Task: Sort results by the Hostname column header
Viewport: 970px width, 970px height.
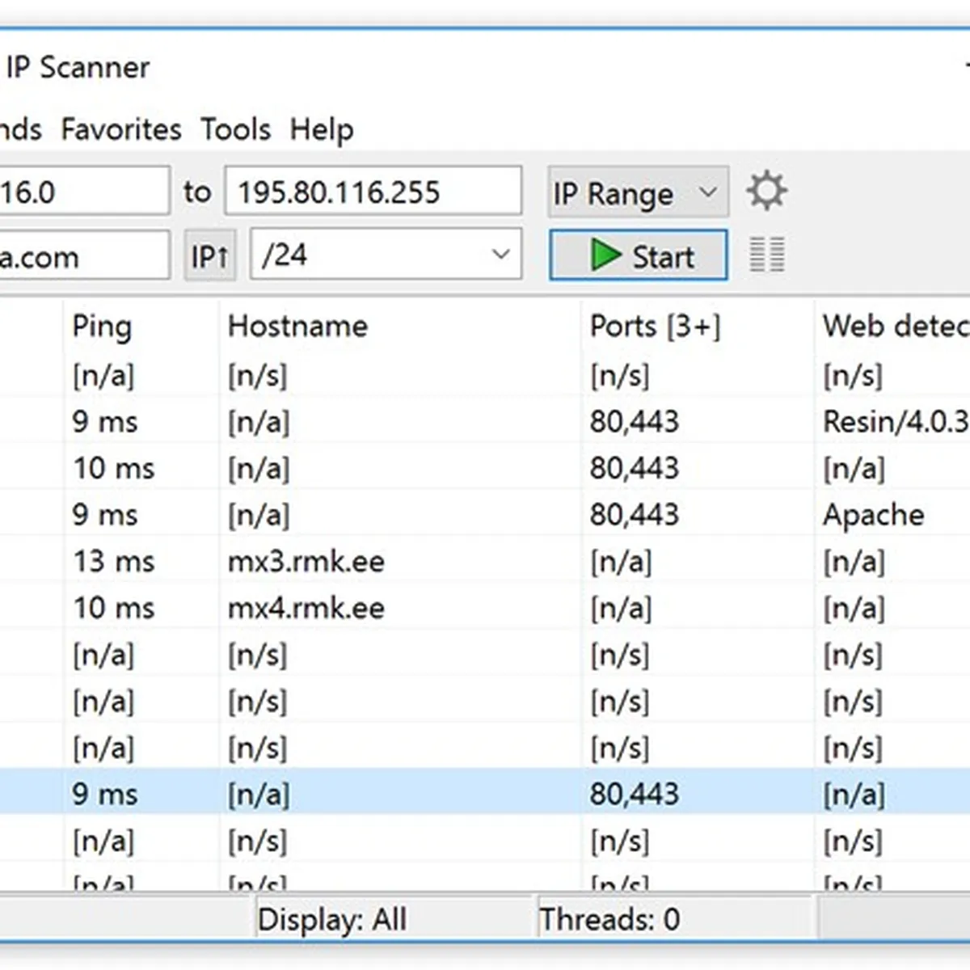Action: click(297, 327)
